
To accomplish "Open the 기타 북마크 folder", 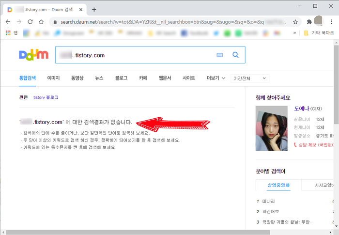I will [x=319, y=33].
